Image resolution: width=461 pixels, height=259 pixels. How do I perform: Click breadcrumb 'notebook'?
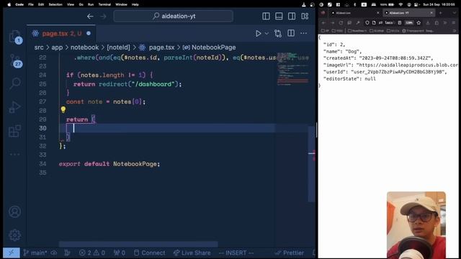[85, 47]
